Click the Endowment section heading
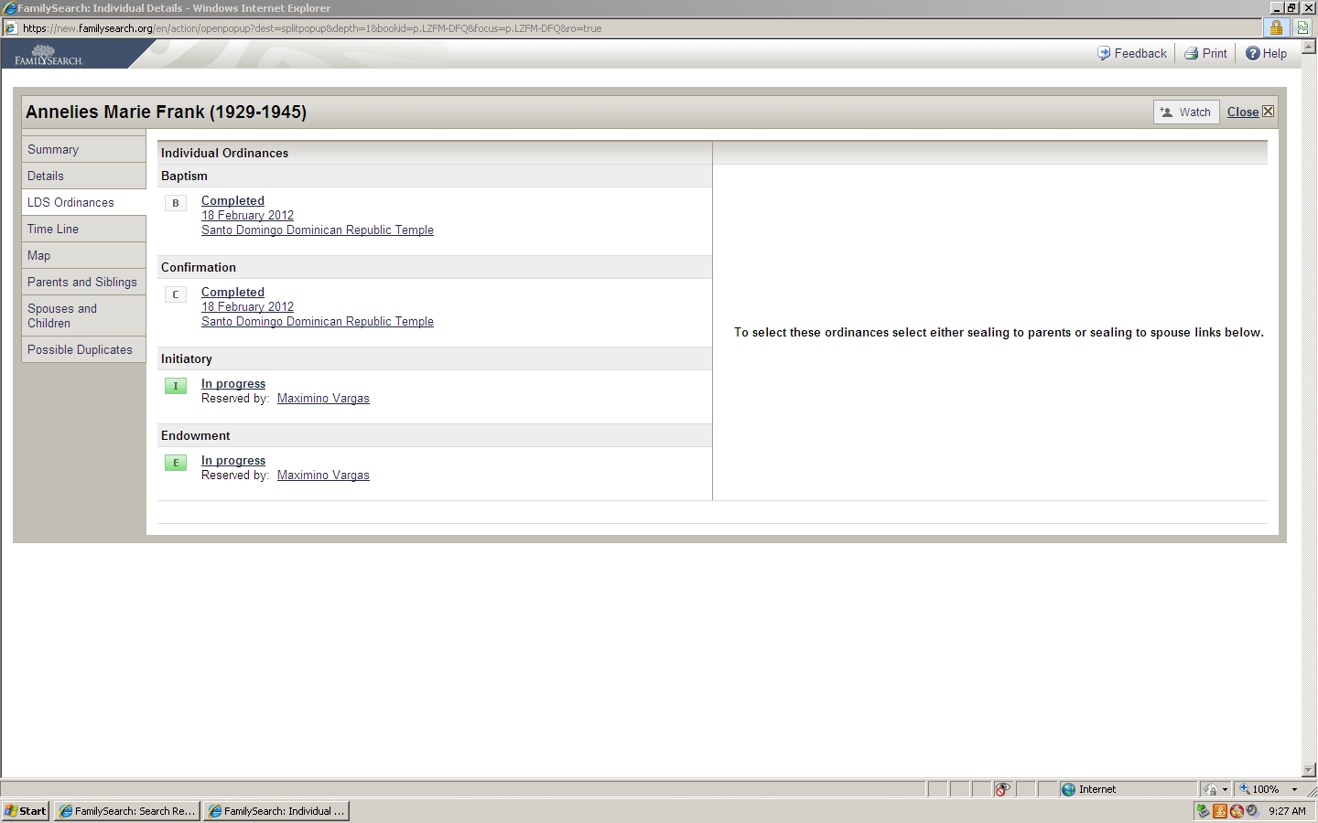 196,435
